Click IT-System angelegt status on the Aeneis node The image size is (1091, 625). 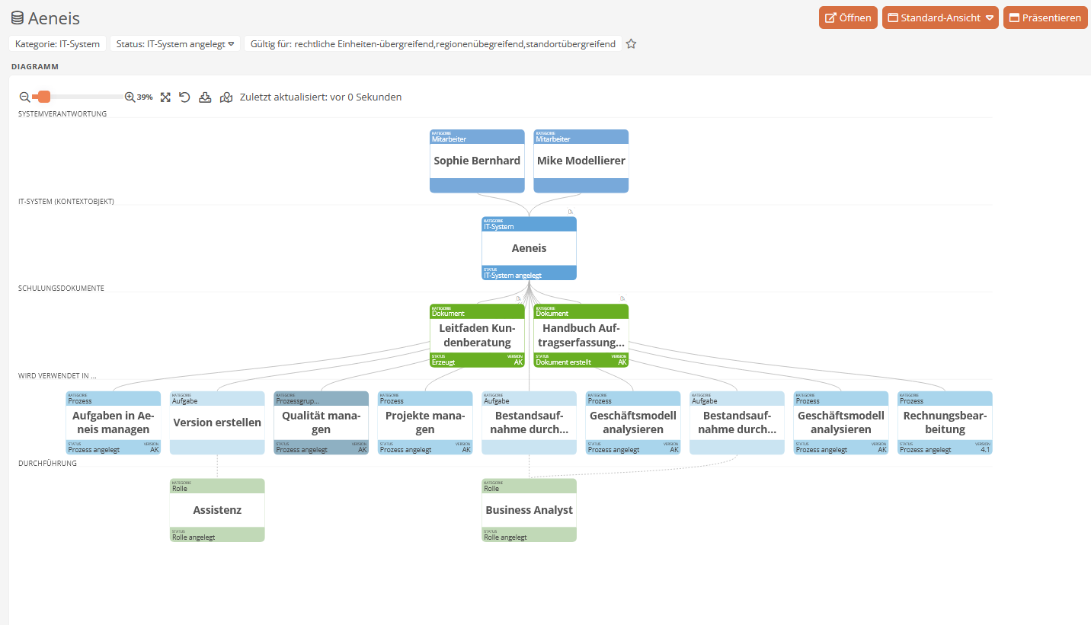click(x=513, y=276)
